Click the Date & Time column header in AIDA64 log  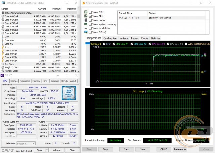click(x=132, y=13)
